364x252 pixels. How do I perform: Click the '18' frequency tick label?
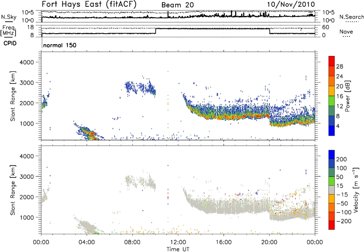(x=30, y=27)
